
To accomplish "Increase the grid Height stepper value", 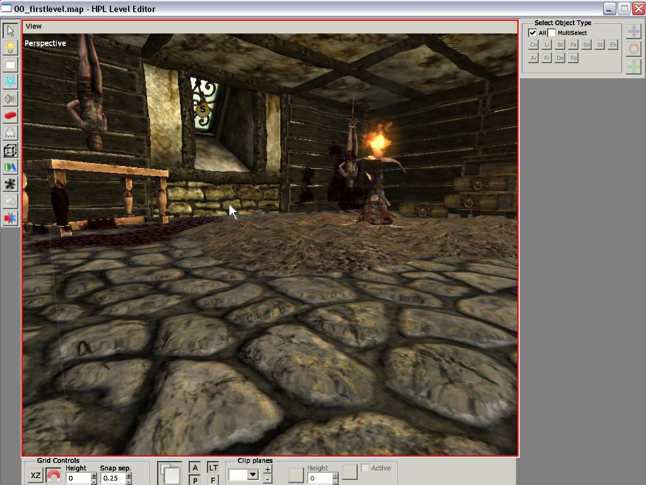I will coord(94,475).
